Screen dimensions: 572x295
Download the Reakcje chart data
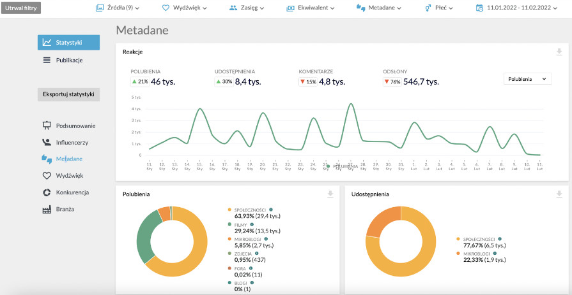coord(559,52)
